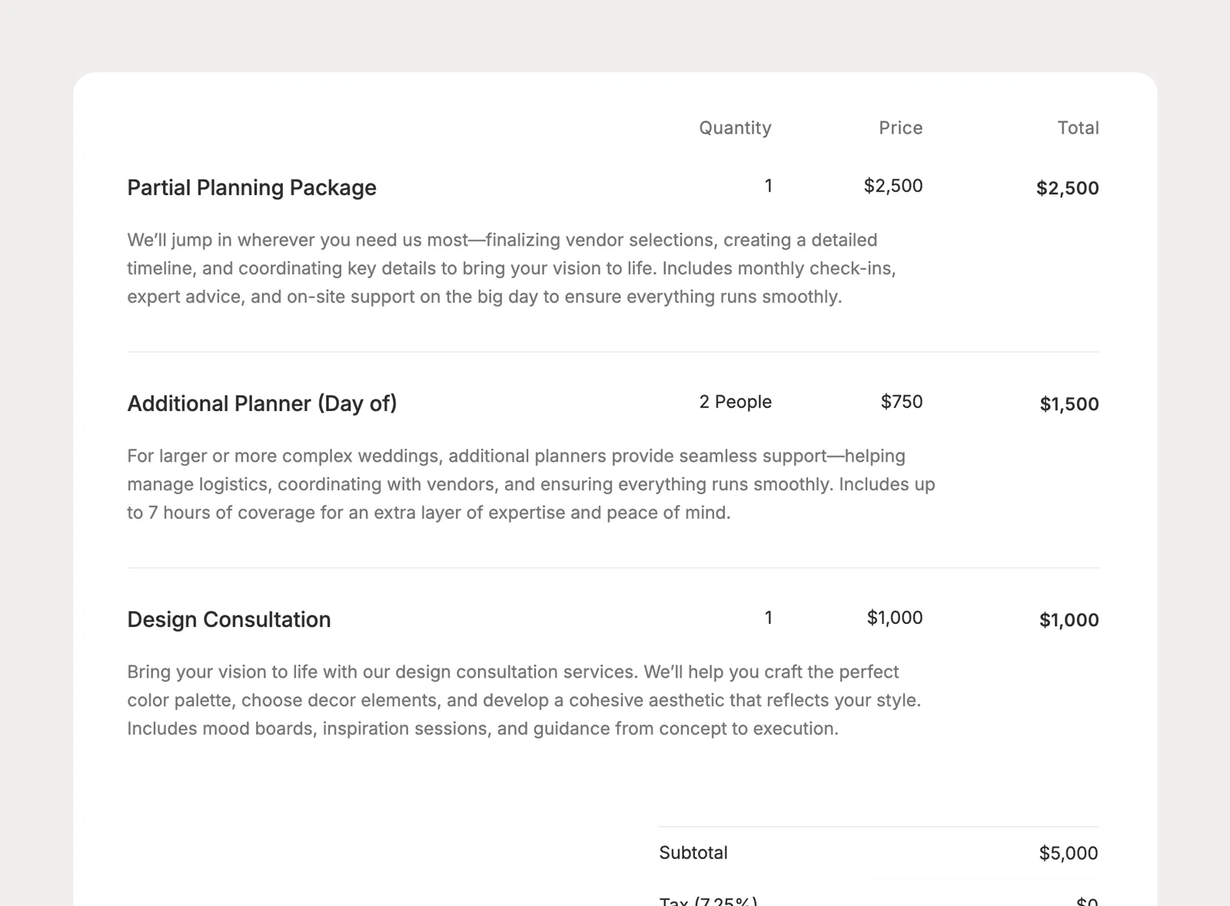Select the bold $1,500 line total
This screenshot has width=1230, height=906.
pyautogui.click(x=1069, y=403)
